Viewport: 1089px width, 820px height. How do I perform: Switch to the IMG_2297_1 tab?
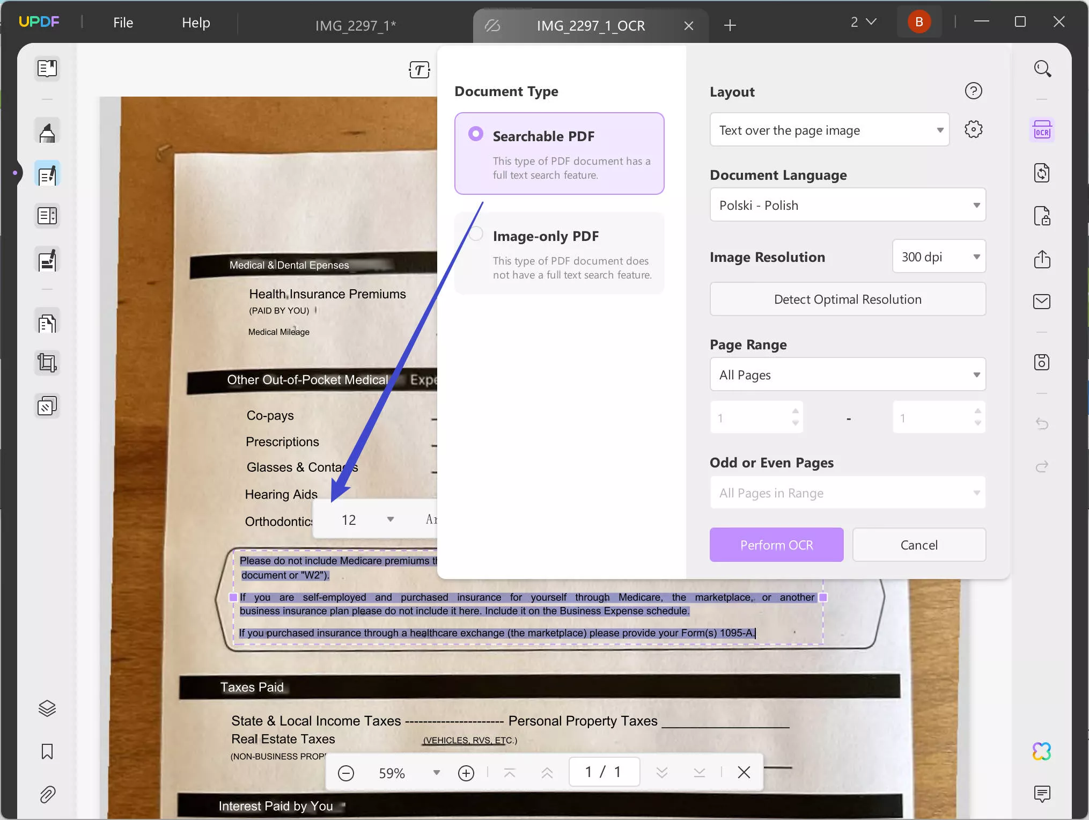[x=355, y=25]
